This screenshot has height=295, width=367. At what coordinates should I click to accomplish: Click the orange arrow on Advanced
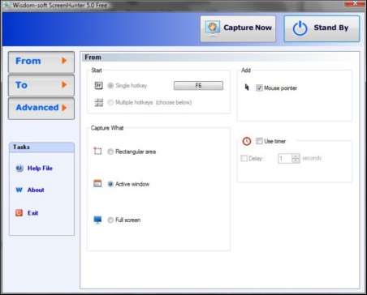pos(64,108)
